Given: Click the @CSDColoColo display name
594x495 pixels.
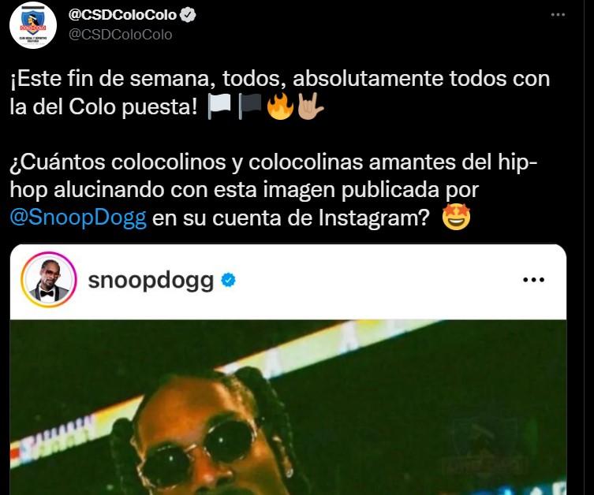Looking at the screenshot, I should (122, 15).
